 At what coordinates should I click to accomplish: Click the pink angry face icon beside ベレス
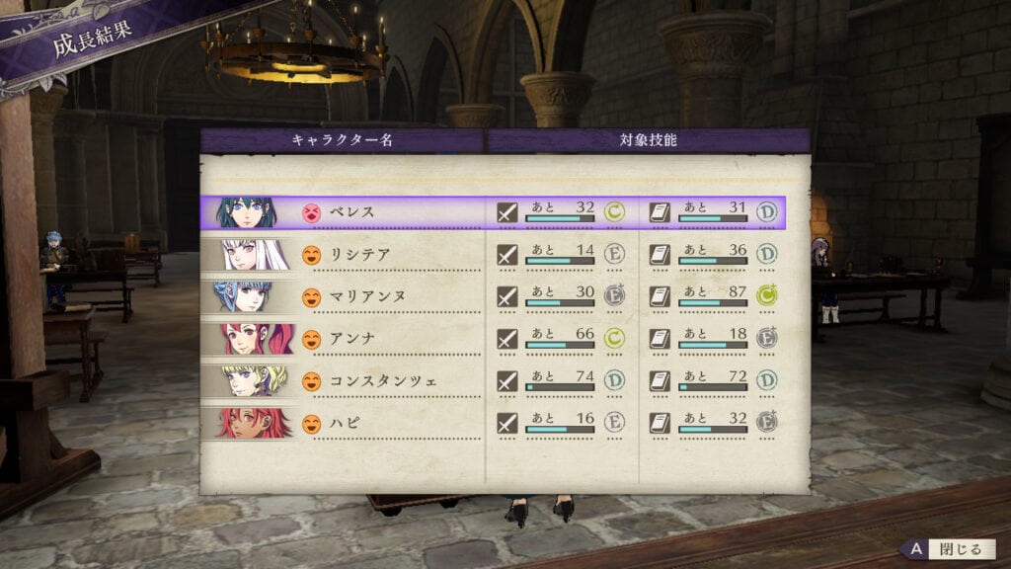[x=311, y=213]
